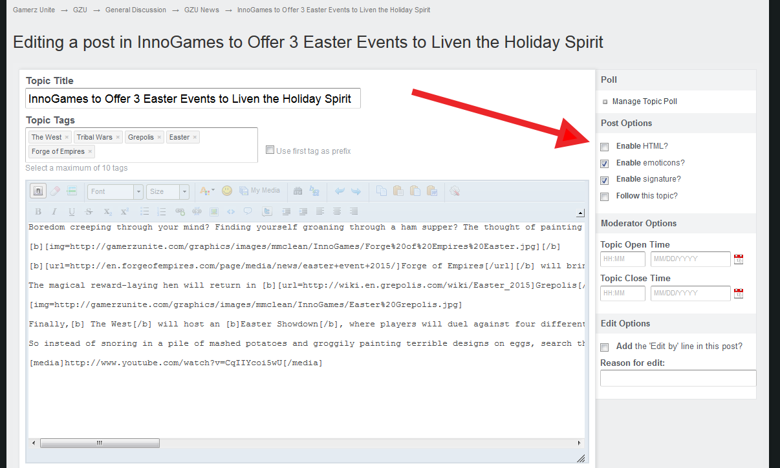The height and width of the screenshot is (468, 780).
Task: Click the paste clipboard icon
Action: point(398,191)
